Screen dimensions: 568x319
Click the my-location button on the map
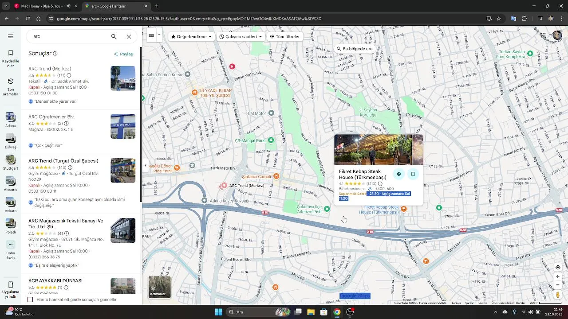(x=558, y=268)
